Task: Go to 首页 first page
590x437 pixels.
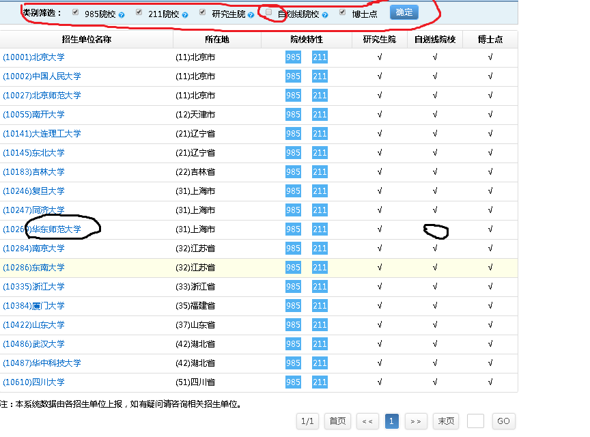Action: click(337, 421)
